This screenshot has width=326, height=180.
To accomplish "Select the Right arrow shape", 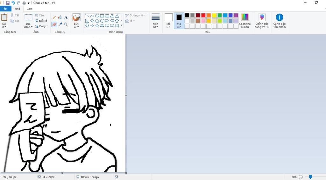I will coord(107,21).
